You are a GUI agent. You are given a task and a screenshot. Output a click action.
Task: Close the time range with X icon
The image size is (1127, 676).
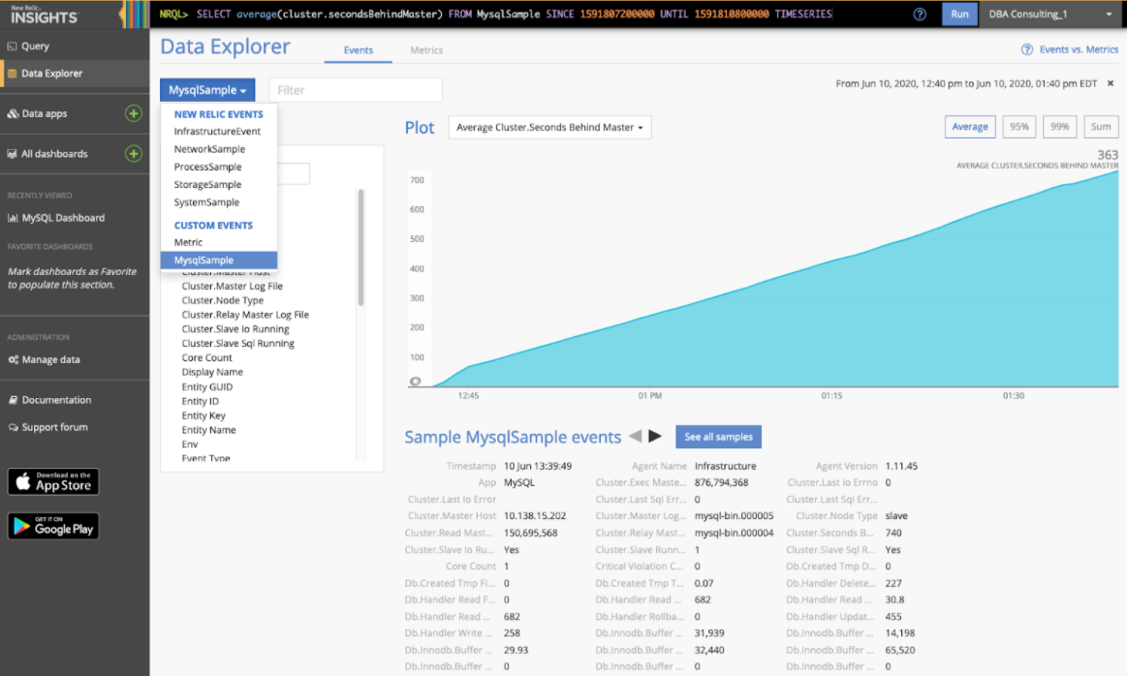coord(1111,84)
